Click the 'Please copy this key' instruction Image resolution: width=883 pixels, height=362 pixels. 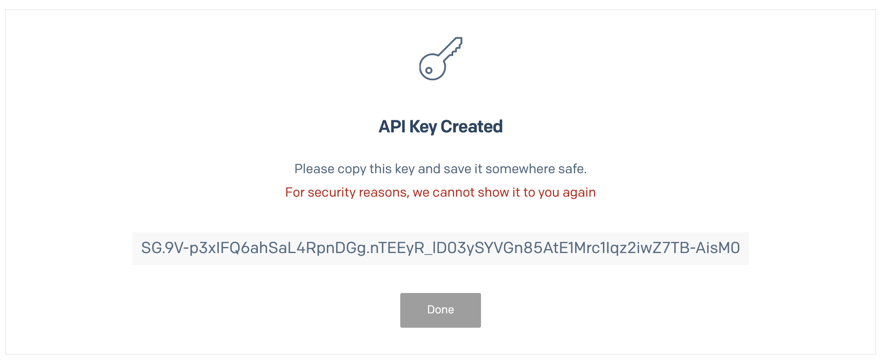coord(440,169)
